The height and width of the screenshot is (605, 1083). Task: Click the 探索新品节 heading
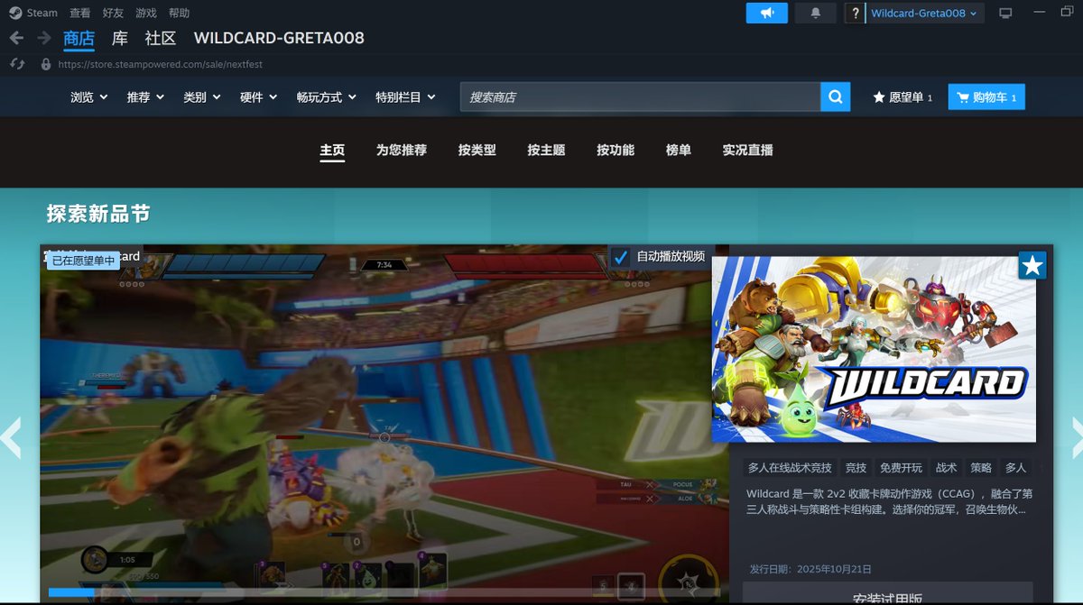pyautogui.click(x=98, y=214)
